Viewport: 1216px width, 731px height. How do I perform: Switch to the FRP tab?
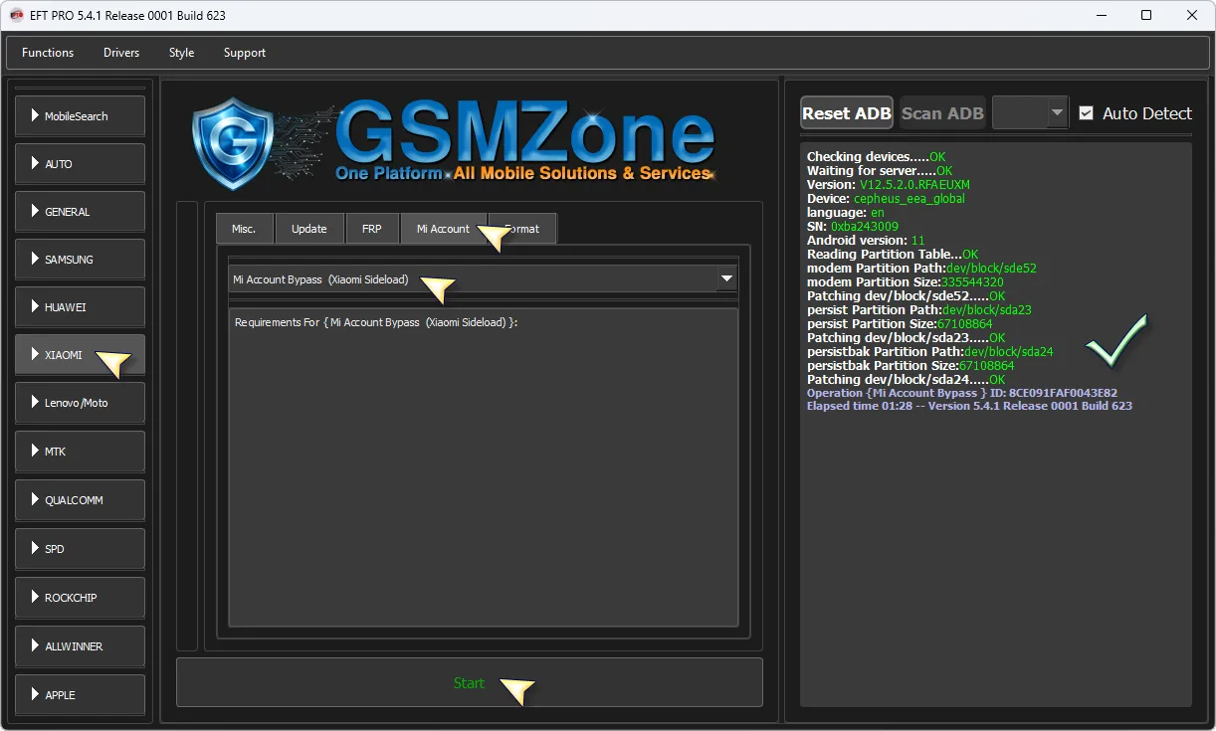click(371, 229)
